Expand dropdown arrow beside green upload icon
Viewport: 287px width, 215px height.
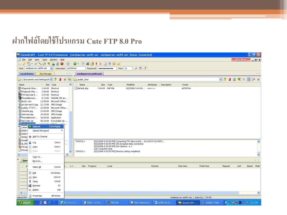pyautogui.click(x=78, y=64)
